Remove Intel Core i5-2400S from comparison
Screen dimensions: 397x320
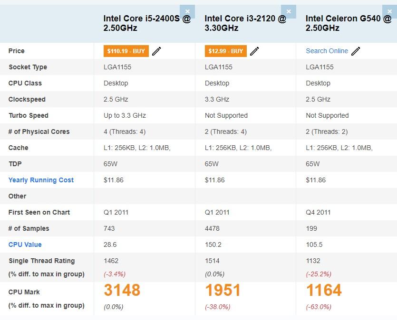pyautogui.click(x=187, y=11)
